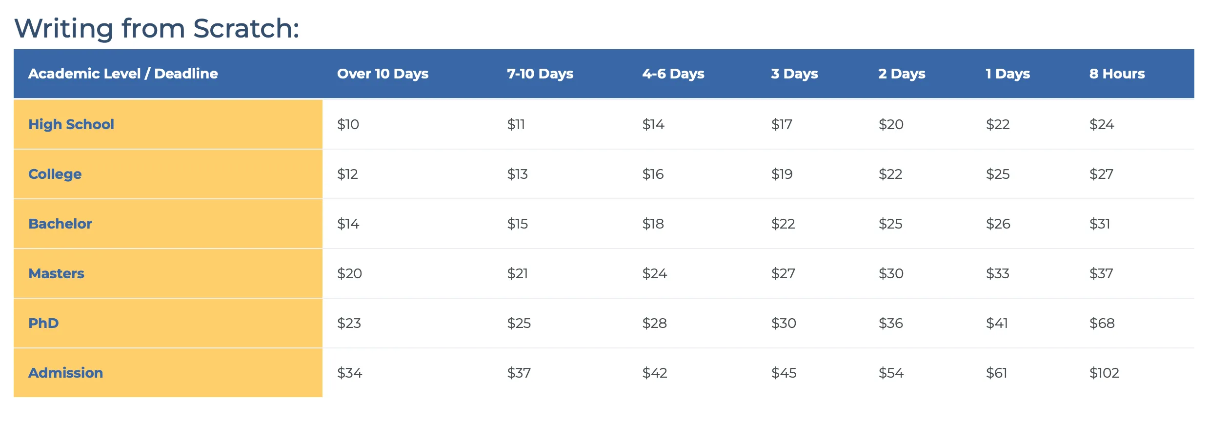This screenshot has height=422, width=1209.
Task: Click the 1 Days column header
Action: (x=1007, y=74)
